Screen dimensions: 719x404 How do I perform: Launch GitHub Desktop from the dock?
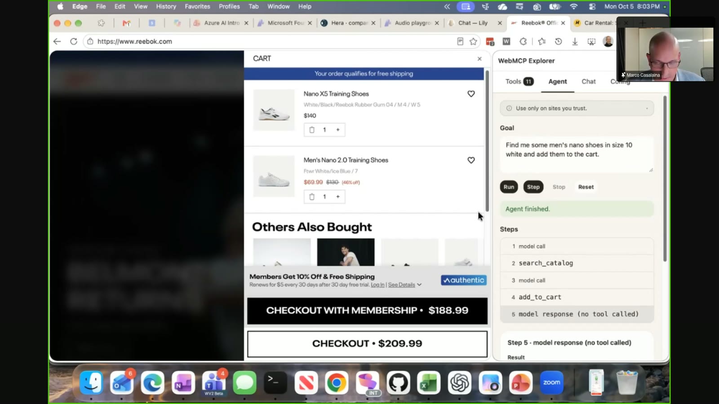398,382
